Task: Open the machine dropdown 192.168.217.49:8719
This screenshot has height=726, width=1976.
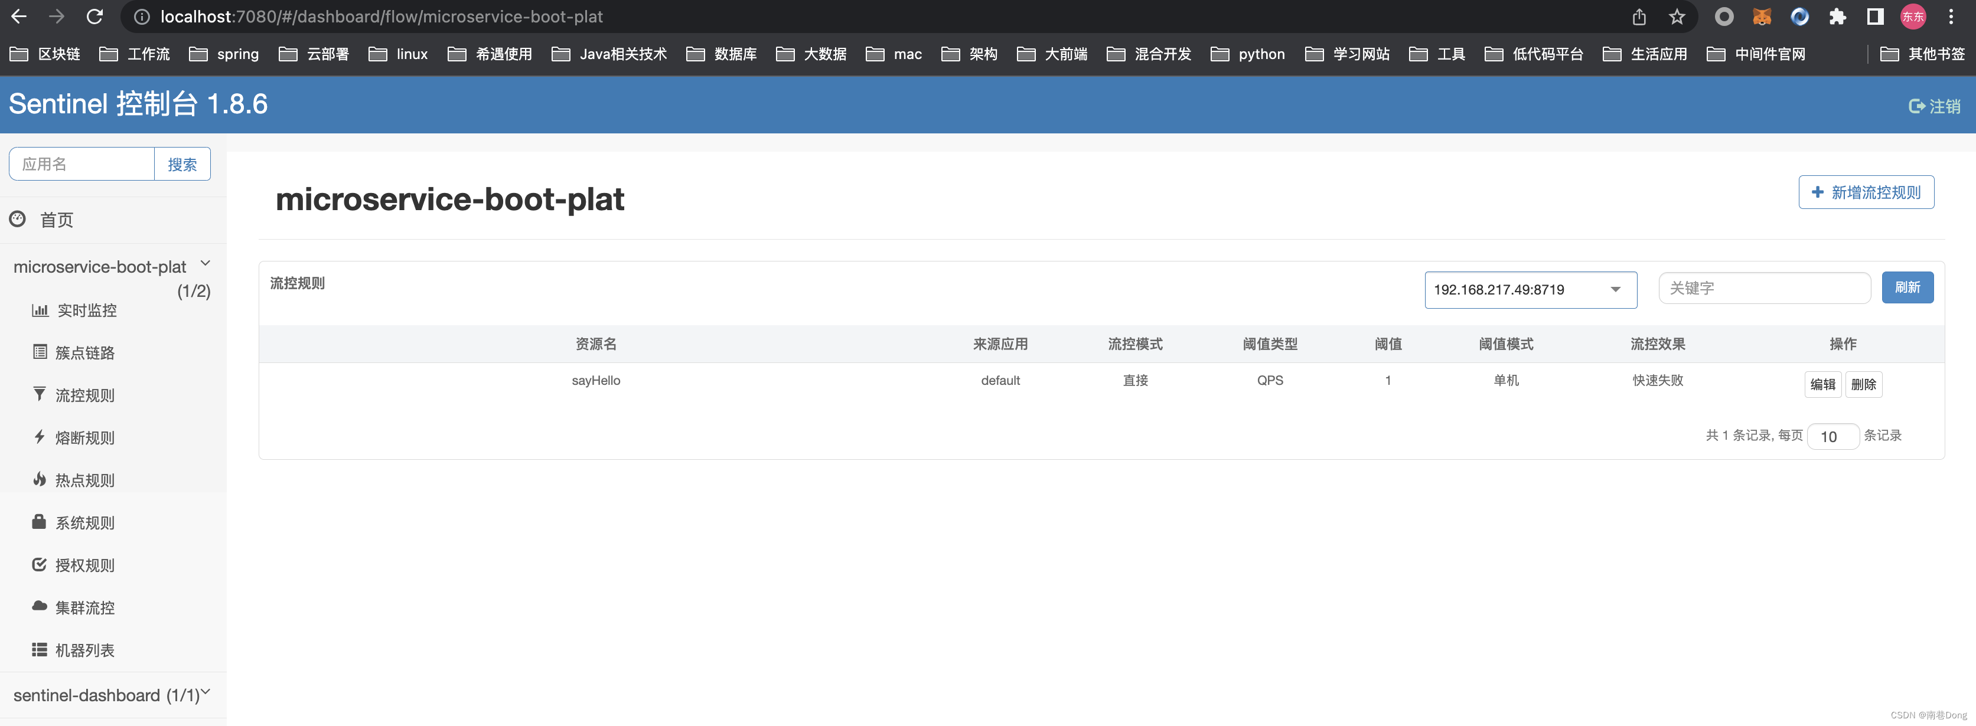Action: 1530,290
